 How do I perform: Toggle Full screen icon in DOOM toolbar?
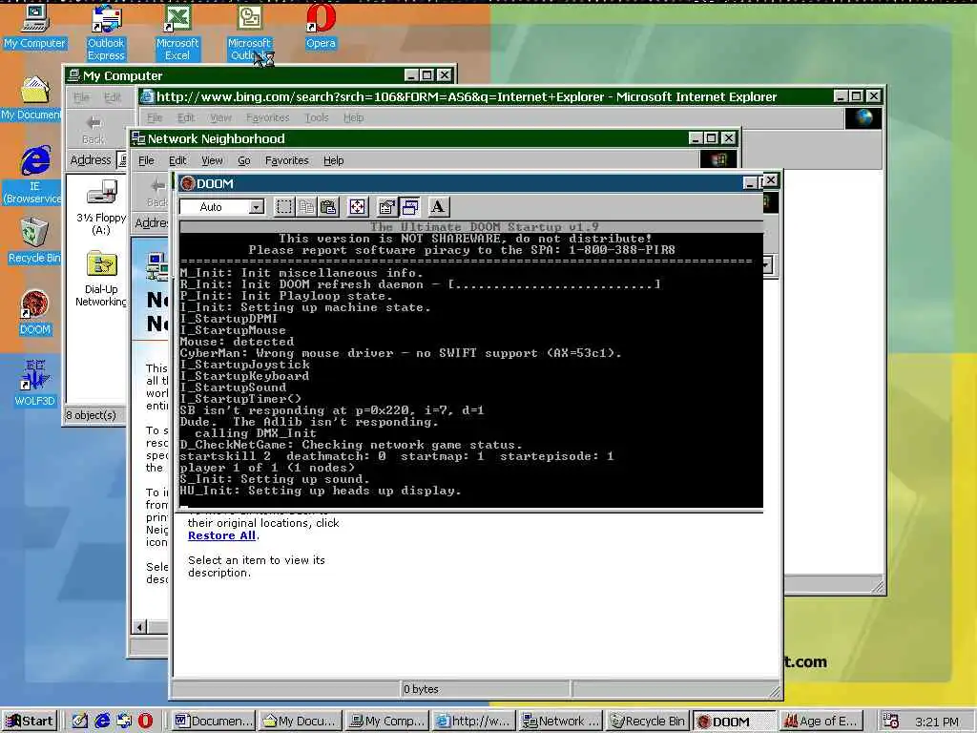358,207
